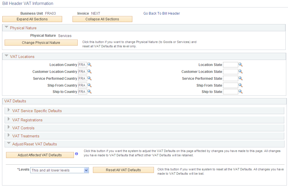
Task: Open the Go Back To Bill Header link
Action: (x=161, y=13)
